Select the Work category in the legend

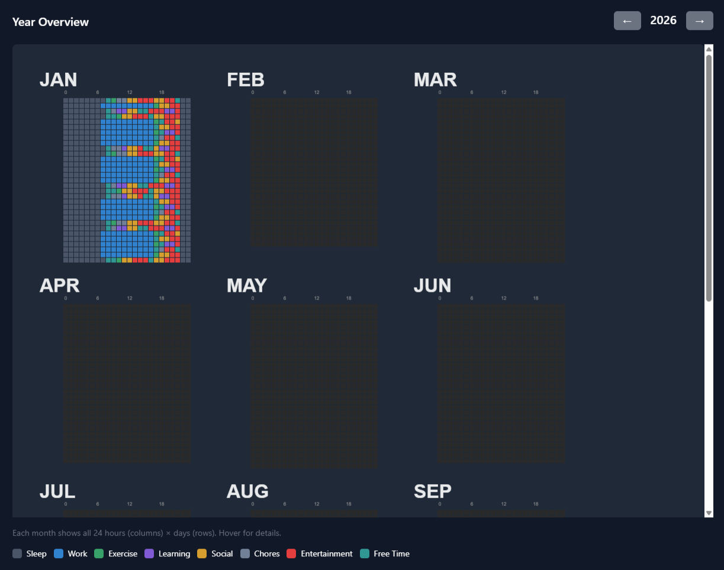coord(59,553)
